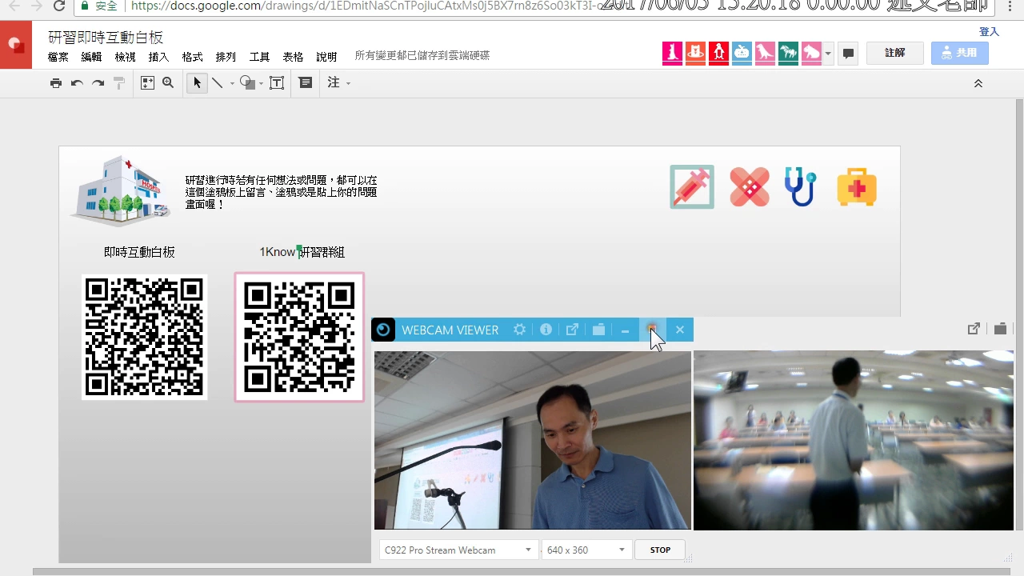Viewport: 1024px width, 576px height.
Task: Click the pink dinosaur viewer avatar
Action: pyautogui.click(x=765, y=54)
